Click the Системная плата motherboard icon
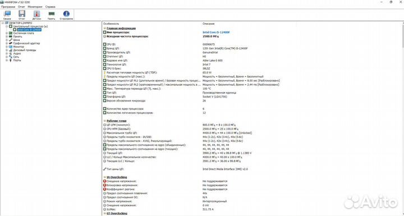404x216 pixels. (11, 33)
